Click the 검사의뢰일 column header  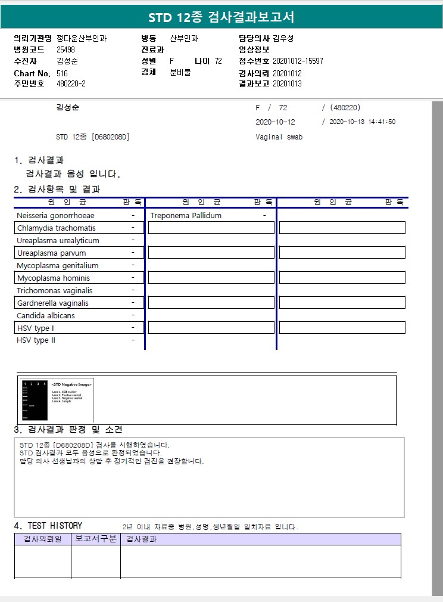(43, 539)
